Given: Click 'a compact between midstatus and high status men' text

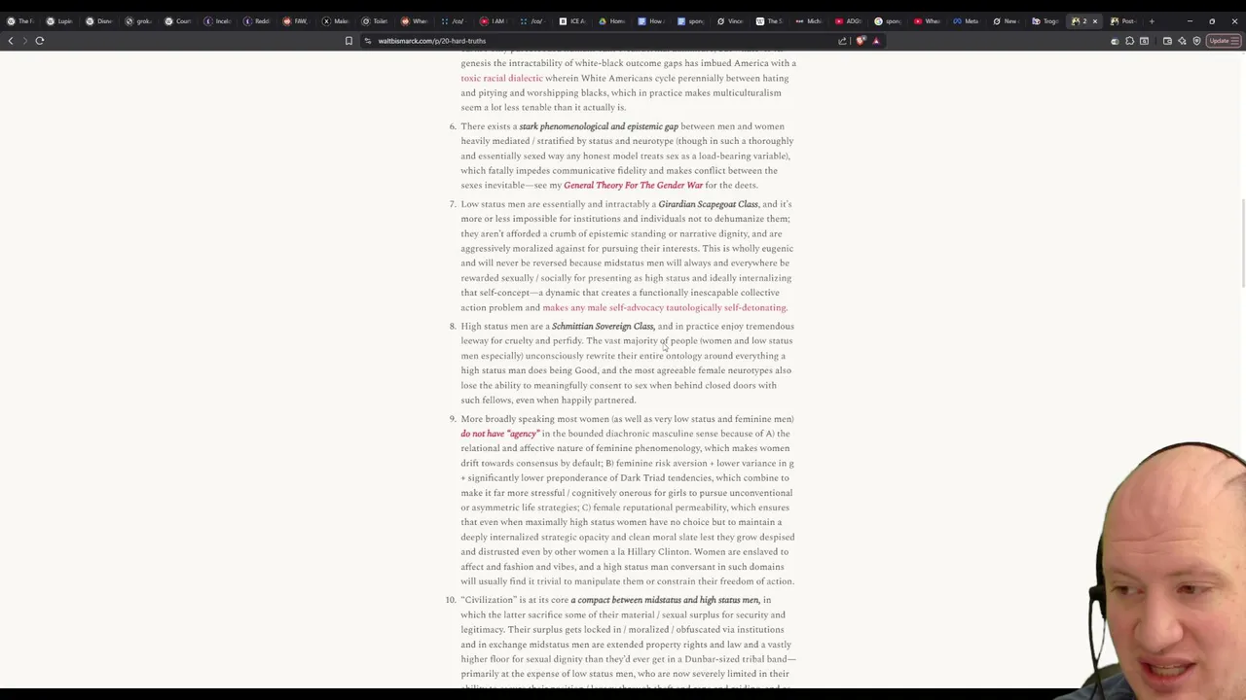Looking at the screenshot, I should click(x=665, y=600).
